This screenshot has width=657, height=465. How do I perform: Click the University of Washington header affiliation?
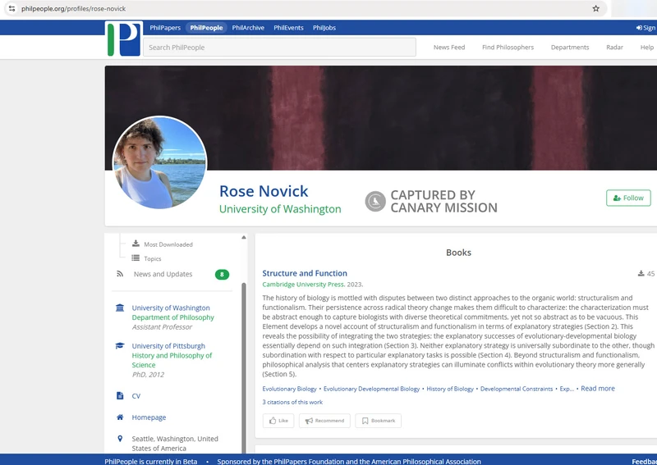coord(280,209)
